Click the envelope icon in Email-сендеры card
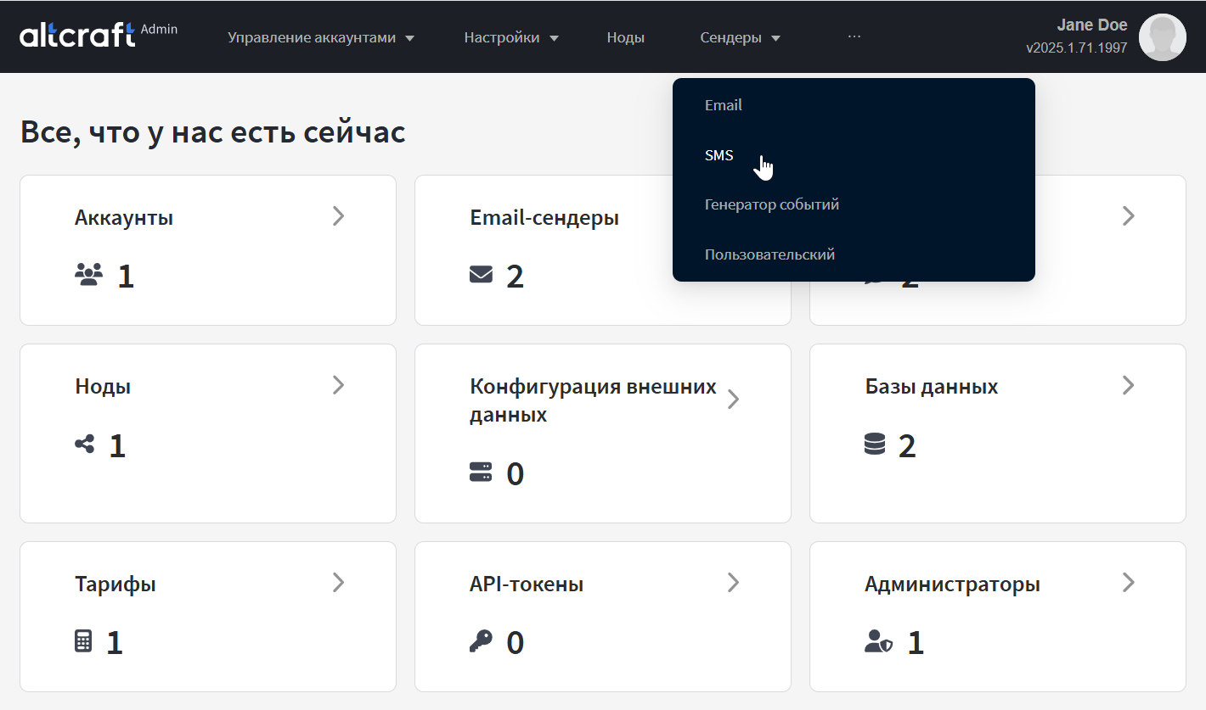This screenshot has height=710, width=1206. point(481,274)
